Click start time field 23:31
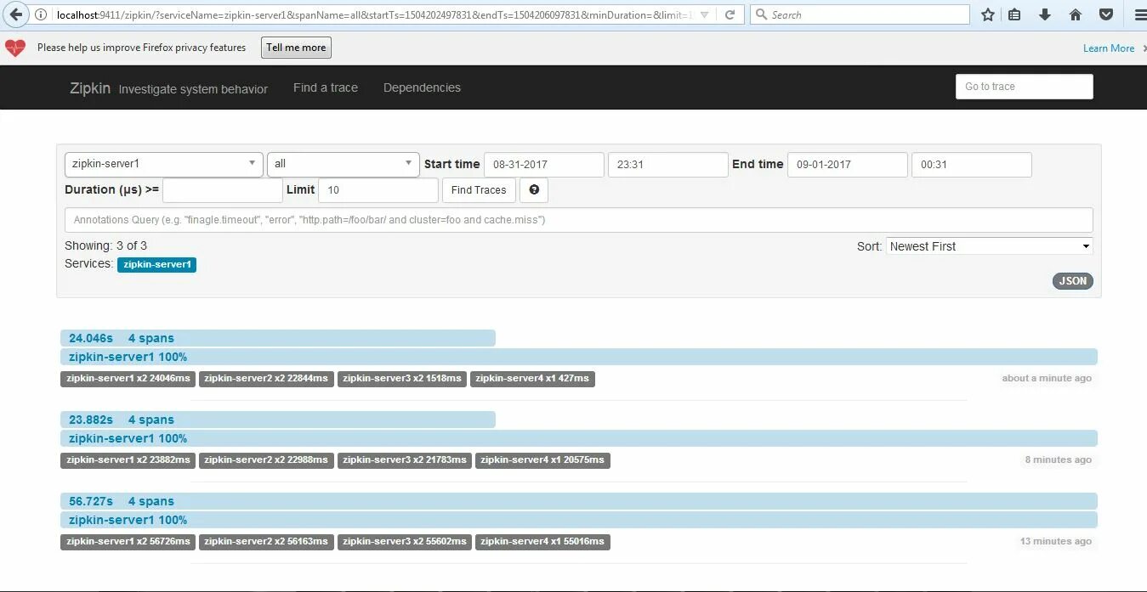Viewport: 1147px width, 592px height. 668,165
